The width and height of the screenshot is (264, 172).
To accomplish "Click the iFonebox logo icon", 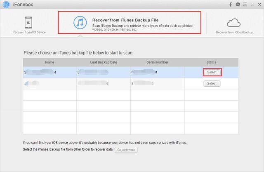I will (6, 5).
